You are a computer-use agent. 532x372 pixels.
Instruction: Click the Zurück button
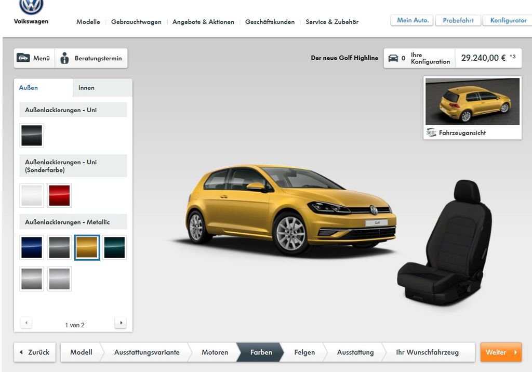coord(34,352)
